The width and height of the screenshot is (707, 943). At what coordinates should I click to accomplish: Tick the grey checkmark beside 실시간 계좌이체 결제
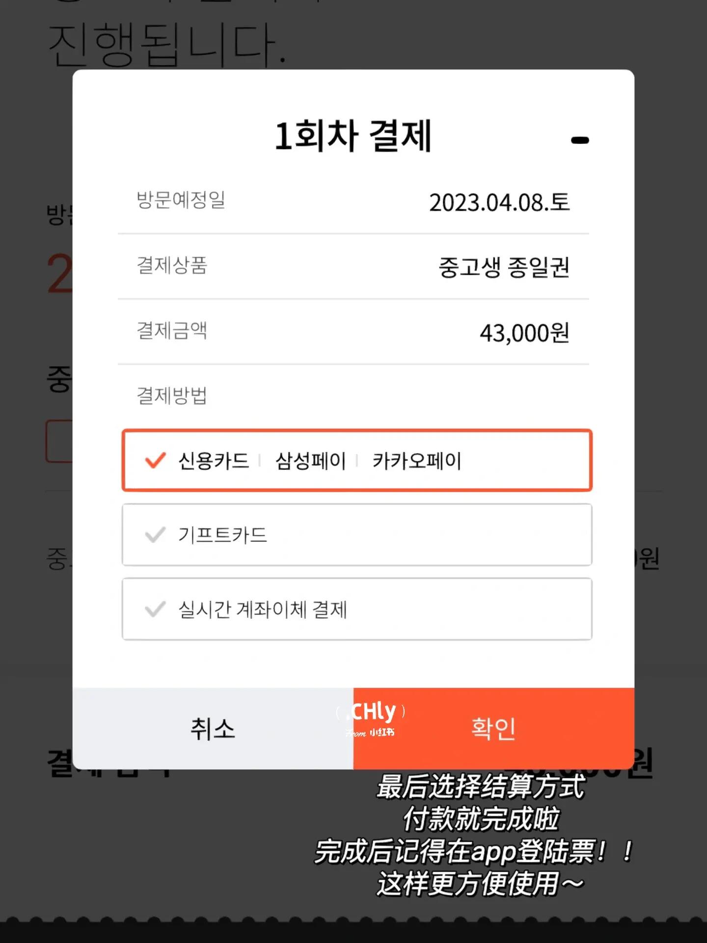155,609
